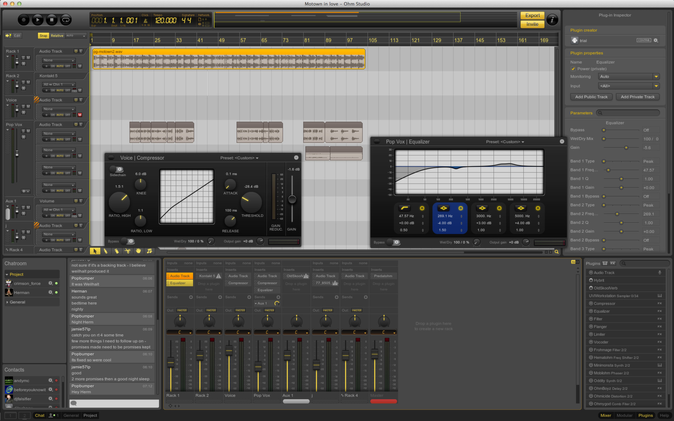Viewport: 674px width, 421px height.
Task: Select the Pencil tool in the timeline toolbar
Action: tap(106, 251)
